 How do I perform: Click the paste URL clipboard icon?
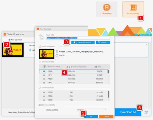[41, 37]
